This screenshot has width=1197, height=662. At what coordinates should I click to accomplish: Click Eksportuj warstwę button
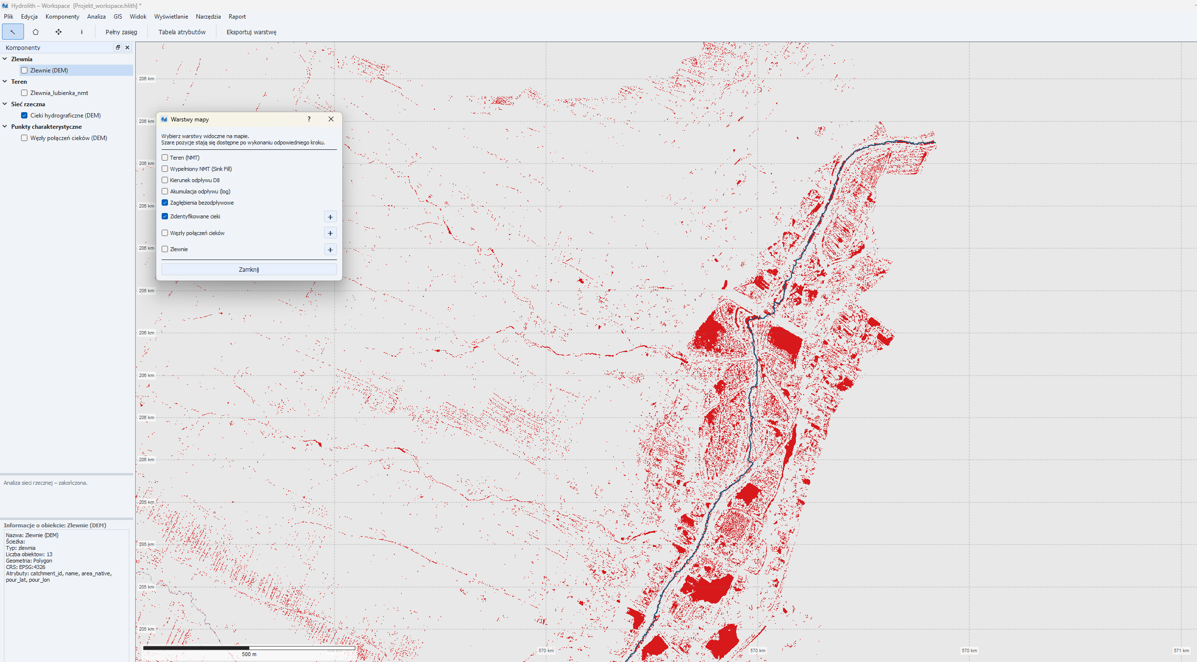[x=252, y=32]
